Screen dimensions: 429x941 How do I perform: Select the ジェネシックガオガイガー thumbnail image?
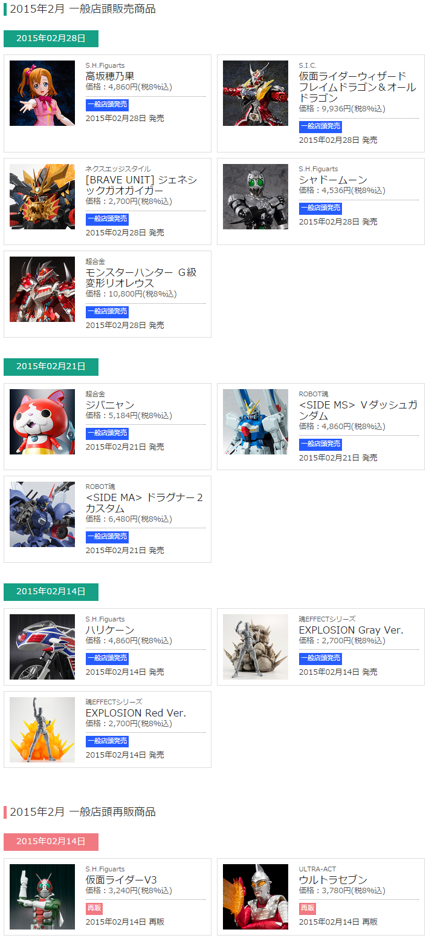pos(42,197)
